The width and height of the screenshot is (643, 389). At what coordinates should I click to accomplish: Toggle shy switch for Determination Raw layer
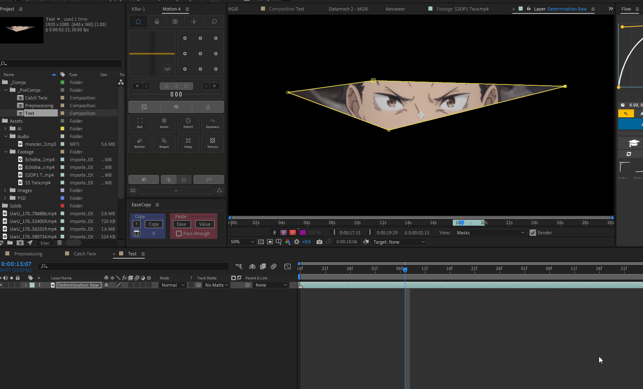(106, 285)
